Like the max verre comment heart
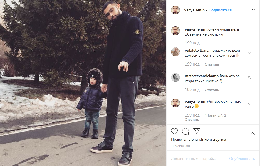The width and height of the screenshot is (260, 166). click(250, 103)
